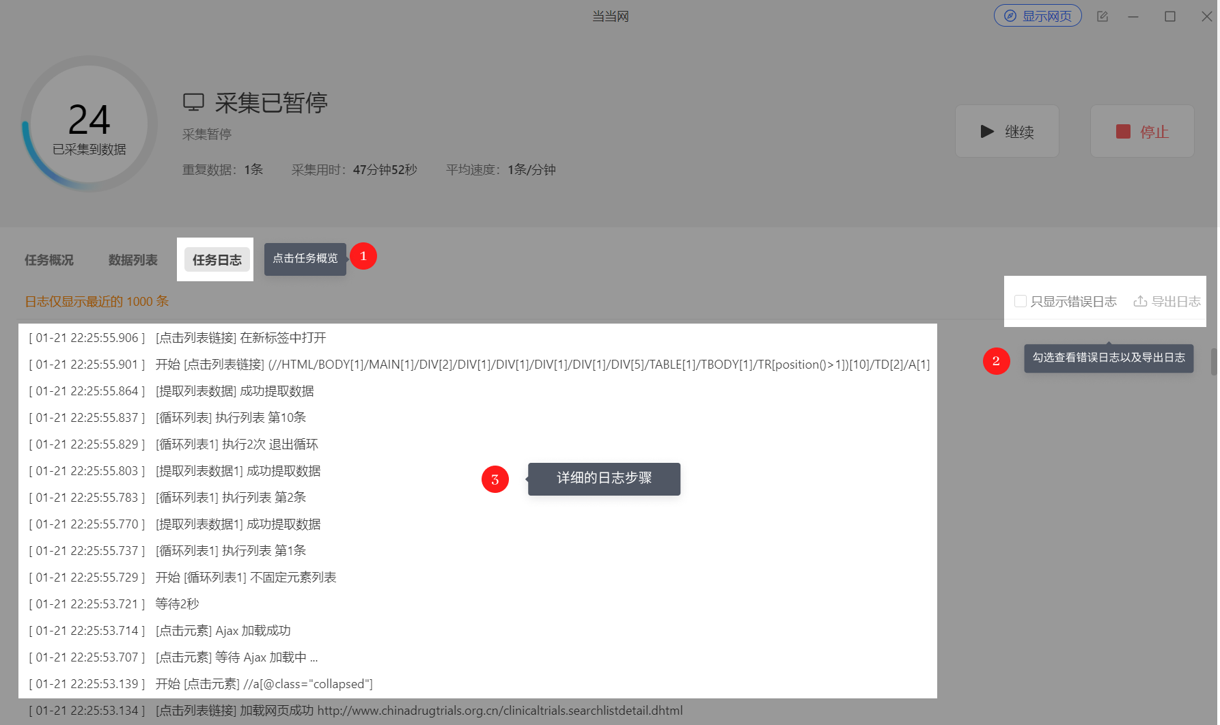Maximize the 当当网 window
The height and width of the screenshot is (725, 1220).
[x=1170, y=16]
